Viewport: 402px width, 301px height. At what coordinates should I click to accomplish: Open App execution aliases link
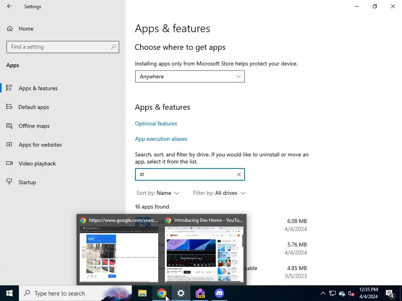[x=161, y=139]
